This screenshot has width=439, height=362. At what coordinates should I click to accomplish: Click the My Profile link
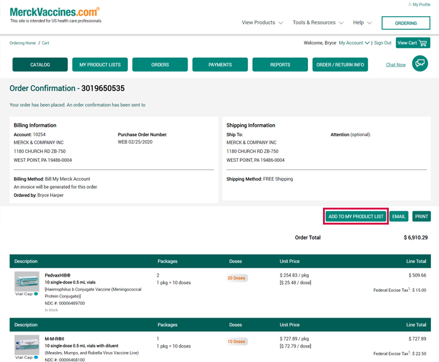pos(421,4)
